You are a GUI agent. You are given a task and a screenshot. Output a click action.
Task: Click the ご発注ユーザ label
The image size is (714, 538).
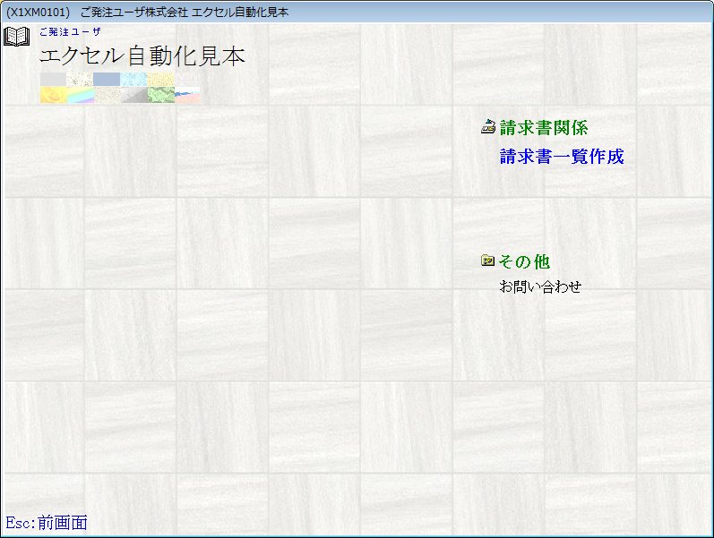(x=70, y=31)
